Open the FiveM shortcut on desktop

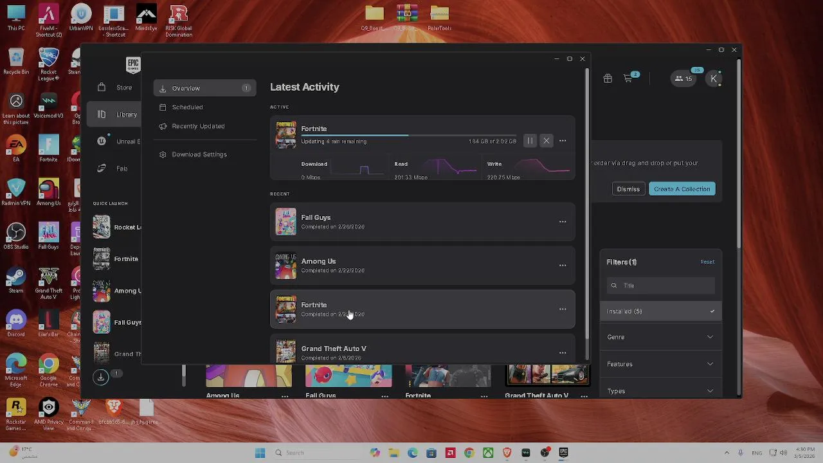(48, 21)
